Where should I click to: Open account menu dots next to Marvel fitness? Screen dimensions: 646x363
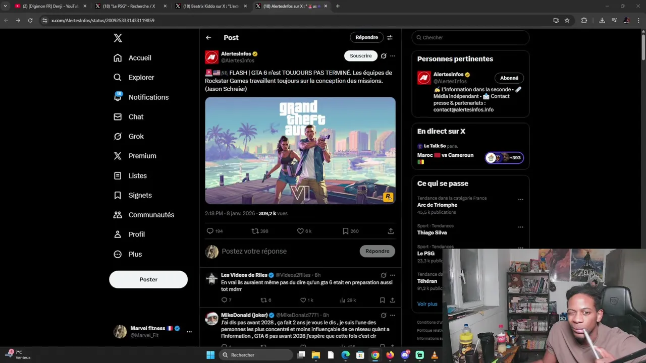(x=189, y=332)
